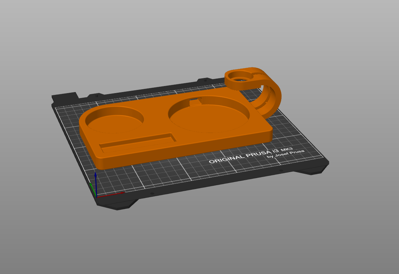Image resolution: width=399 pixels, height=274 pixels.
Task: Click the ORIGINAL PRUSA i3 MK3 bed label
Action: (x=251, y=155)
